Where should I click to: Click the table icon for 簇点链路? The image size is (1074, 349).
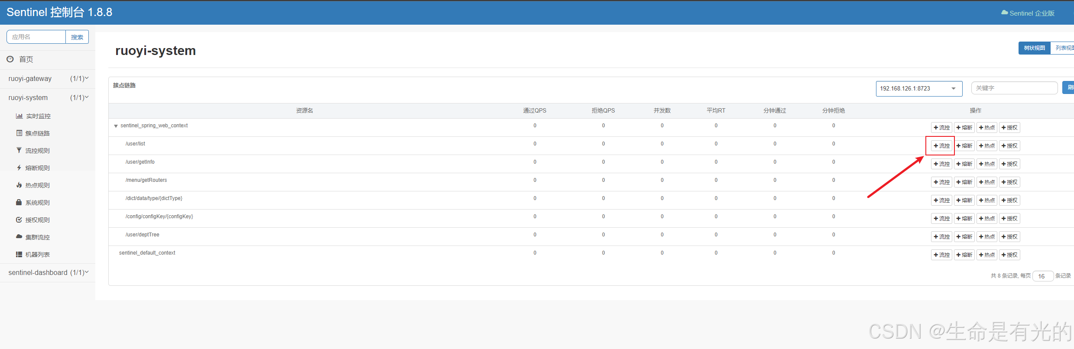19,133
